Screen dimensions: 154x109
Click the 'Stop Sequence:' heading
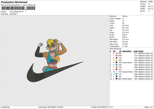click(x=115, y=49)
